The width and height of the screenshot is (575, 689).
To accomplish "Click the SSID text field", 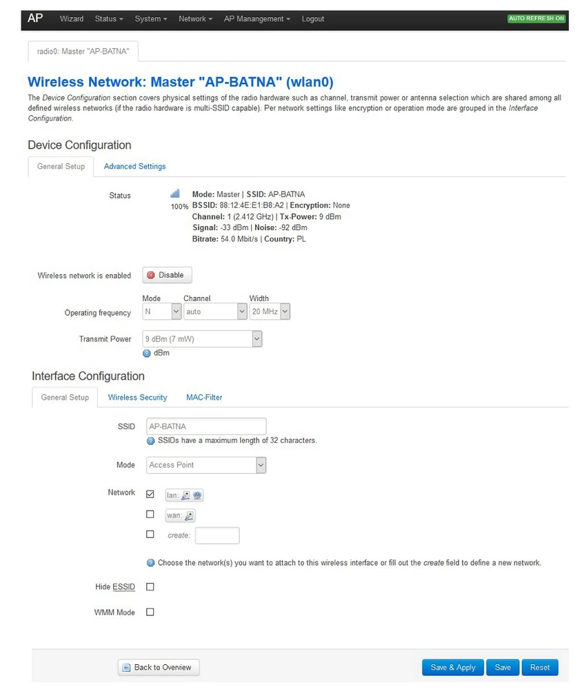I will pyautogui.click(x=206, y=426).
